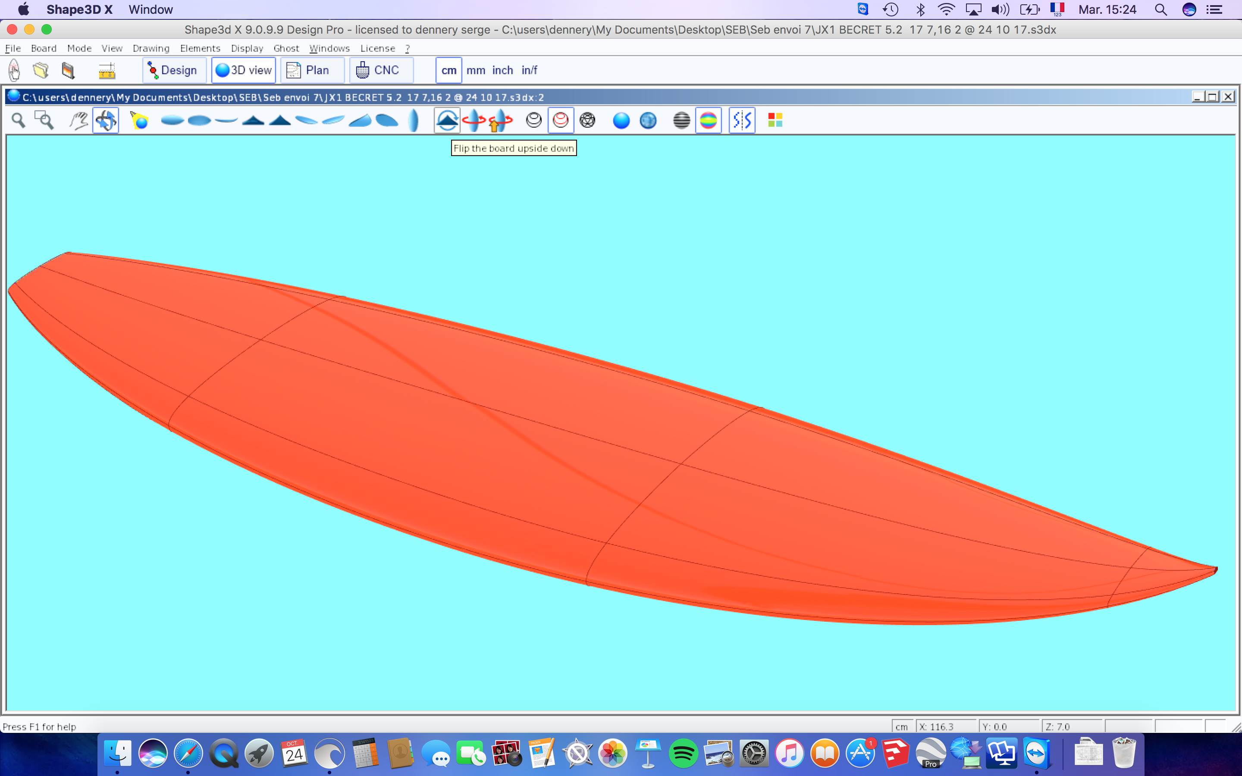Screen dimensions: 1242x776
Task: Select the hand pan tool
Action: [78, 121]
